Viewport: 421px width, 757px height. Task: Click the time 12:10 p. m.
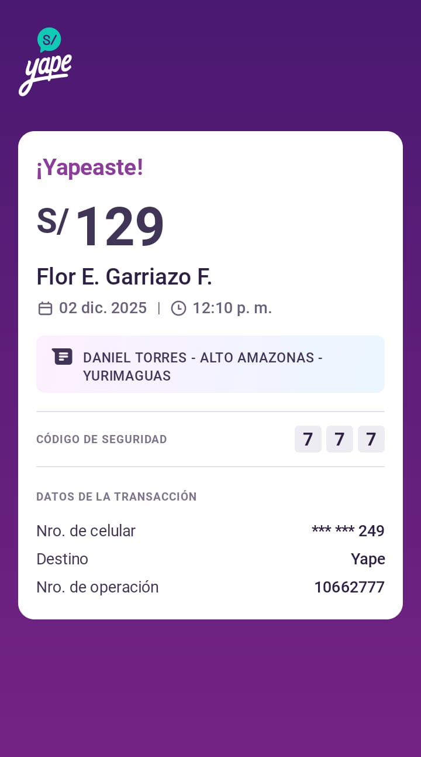pyautogui.click(x=232, y=308)
